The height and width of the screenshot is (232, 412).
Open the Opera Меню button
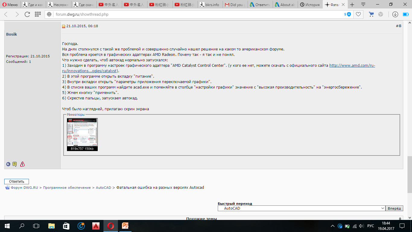click(x=10, y=5)
